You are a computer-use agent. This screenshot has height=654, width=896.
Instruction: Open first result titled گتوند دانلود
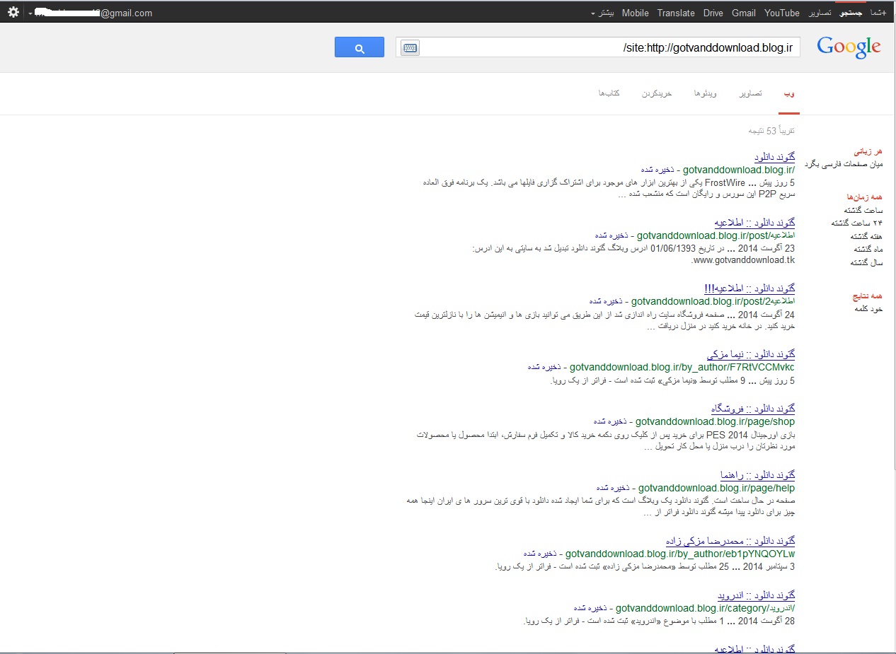(774, 157)
